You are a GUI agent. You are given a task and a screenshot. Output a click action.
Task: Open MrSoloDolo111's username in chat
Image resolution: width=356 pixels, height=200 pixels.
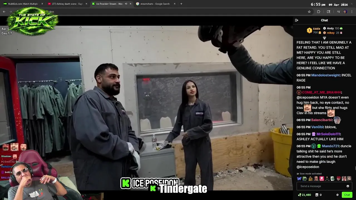pos(328,134)
